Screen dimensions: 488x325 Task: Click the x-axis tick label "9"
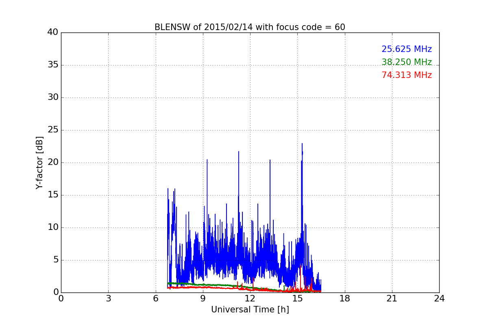click(x=203, y=299)
